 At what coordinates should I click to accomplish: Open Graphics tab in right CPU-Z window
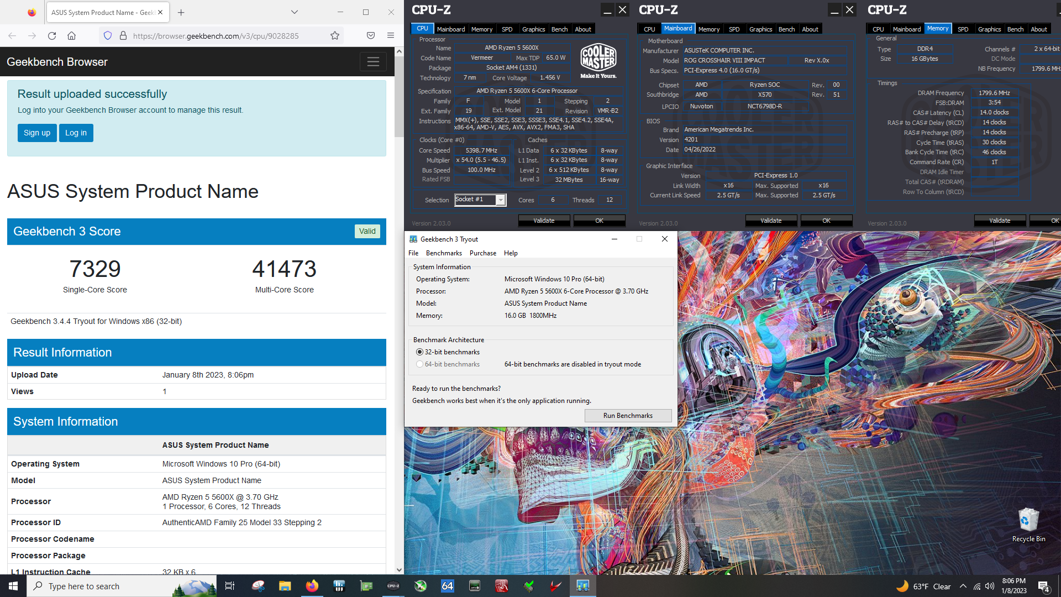pyautogui.click(x=989, y=29)
